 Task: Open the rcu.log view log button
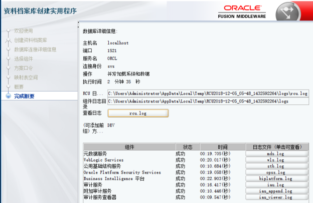(138, 113)
